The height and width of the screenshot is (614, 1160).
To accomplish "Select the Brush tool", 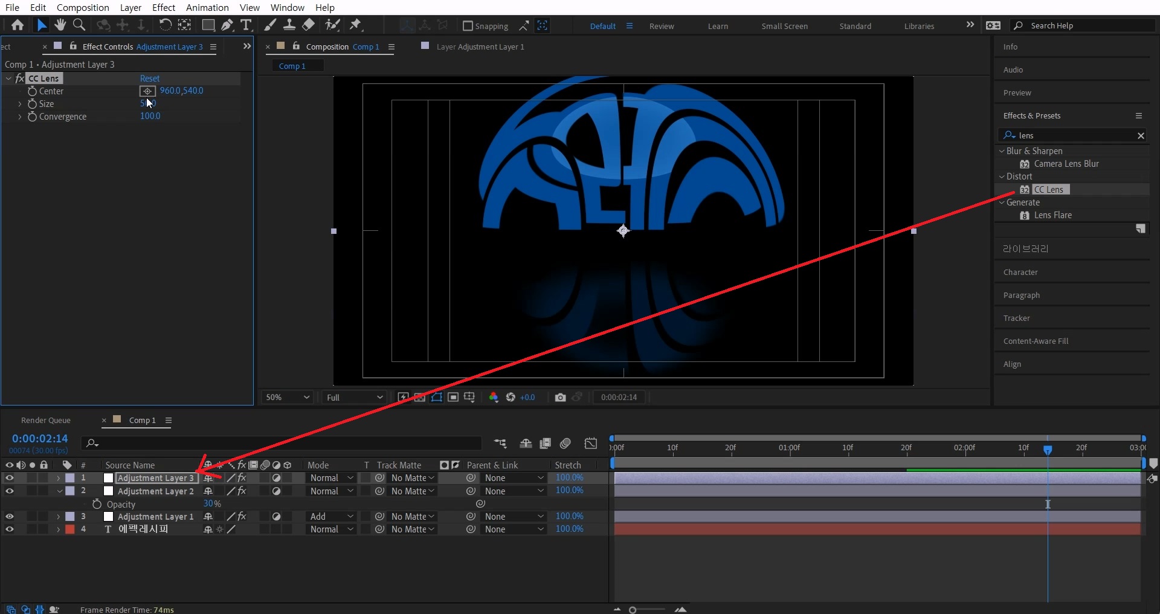I will [270, 25].
